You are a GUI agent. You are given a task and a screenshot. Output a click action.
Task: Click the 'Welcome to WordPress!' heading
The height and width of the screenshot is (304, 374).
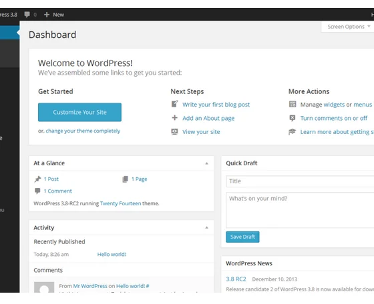pyautogui.click(x=85, y=63)
